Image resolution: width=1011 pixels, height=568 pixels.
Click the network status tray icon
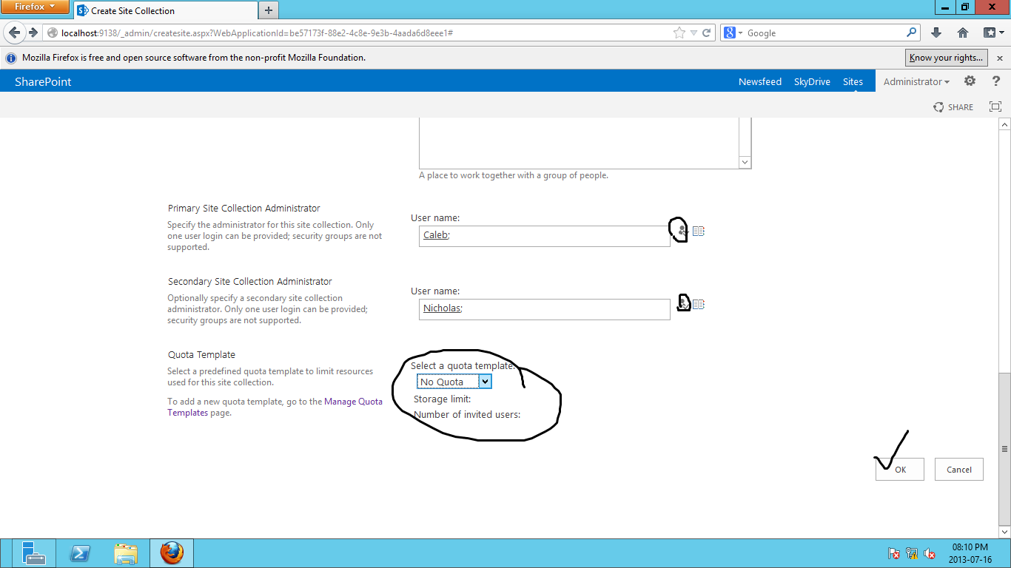(912, 553)
